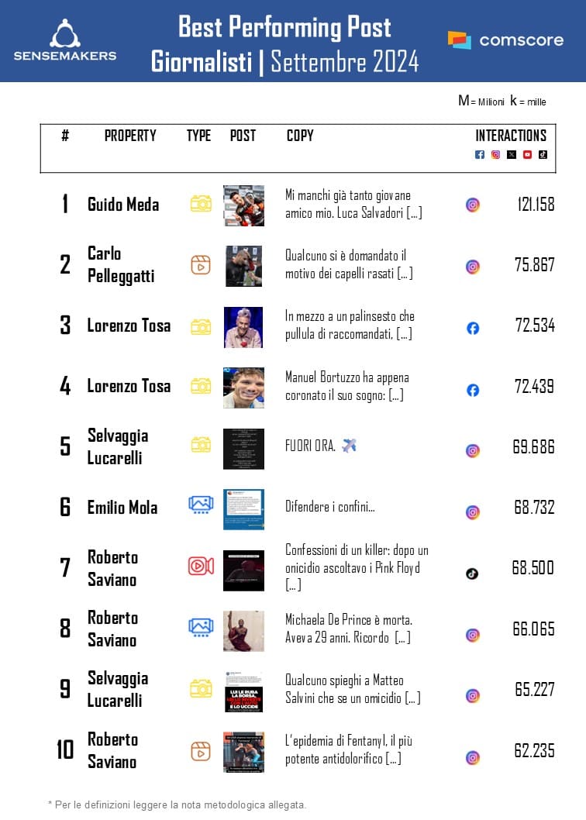Click the reel type icon in row 10
The image size is (586, 820).
pyautogui.click(x=201, y=750)
